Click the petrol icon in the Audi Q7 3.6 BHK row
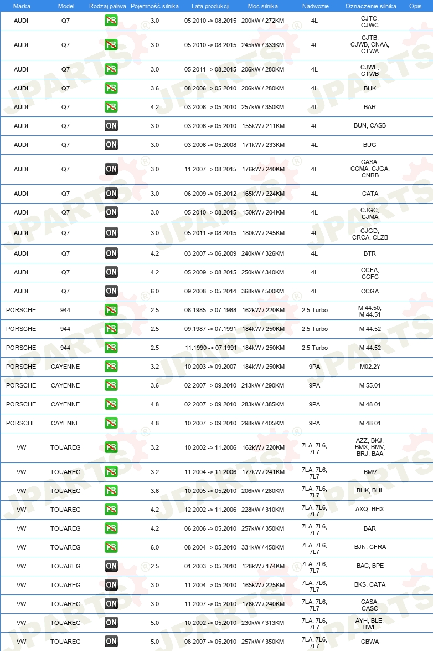The image size is (433, 651). [111, 88]
